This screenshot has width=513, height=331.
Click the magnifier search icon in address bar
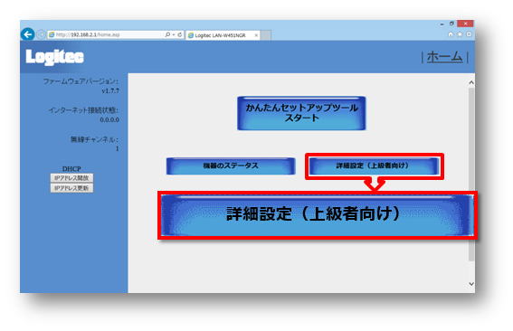[x=167, y=34]
